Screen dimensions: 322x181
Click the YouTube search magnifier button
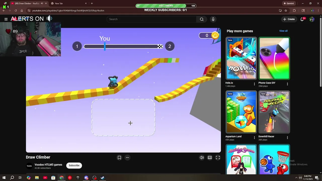202,19
